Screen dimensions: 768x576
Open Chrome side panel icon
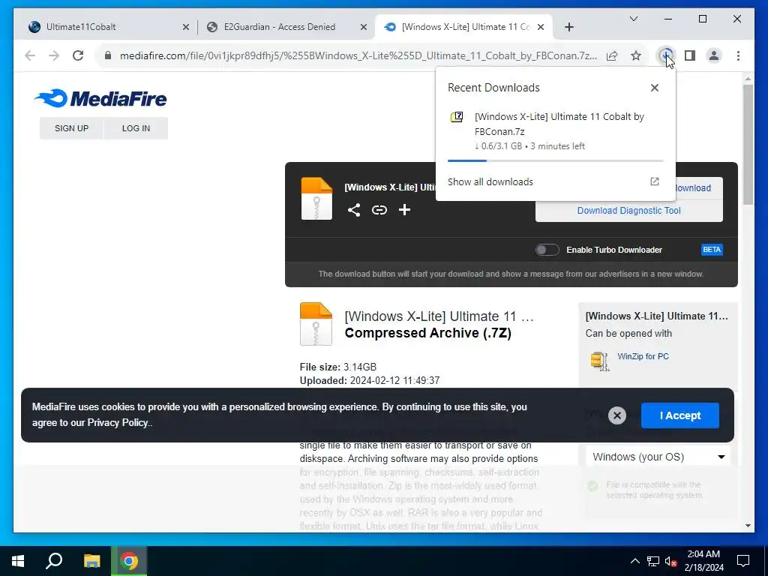tap(690, 55)
